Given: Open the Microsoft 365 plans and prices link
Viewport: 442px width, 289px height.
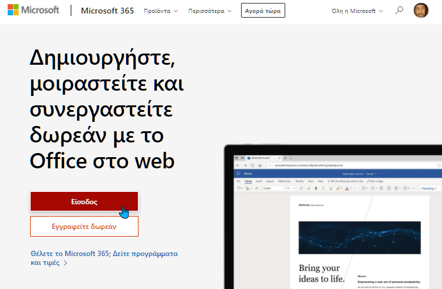Looking at the screenshot, I should click(x=104, y=258).
